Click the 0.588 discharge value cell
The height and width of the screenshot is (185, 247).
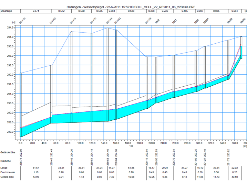click(x=131, y=11)
